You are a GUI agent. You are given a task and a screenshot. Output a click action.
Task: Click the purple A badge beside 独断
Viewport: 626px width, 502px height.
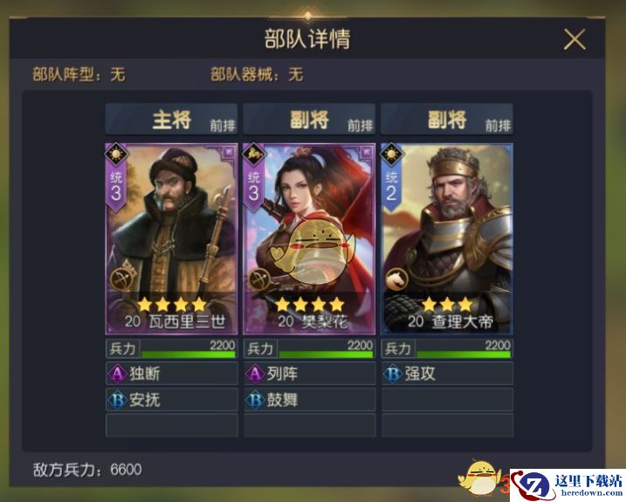118,374
